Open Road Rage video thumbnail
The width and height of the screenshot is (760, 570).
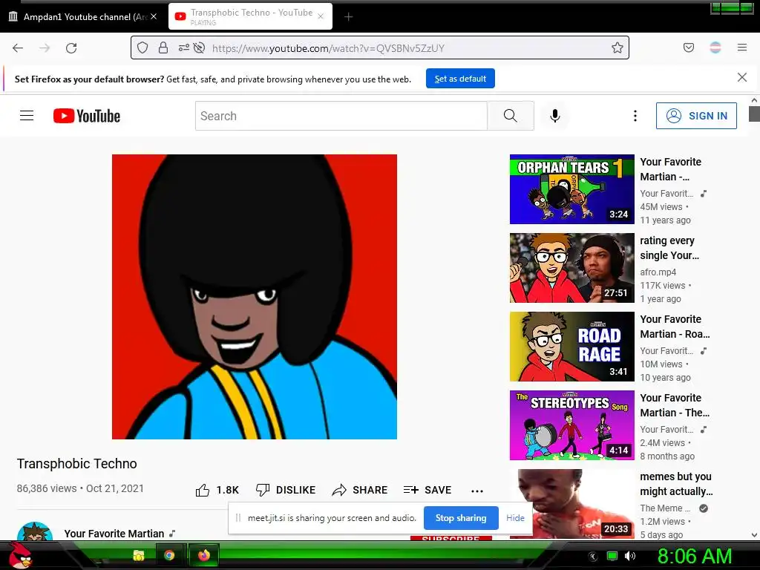pos(572,346)
